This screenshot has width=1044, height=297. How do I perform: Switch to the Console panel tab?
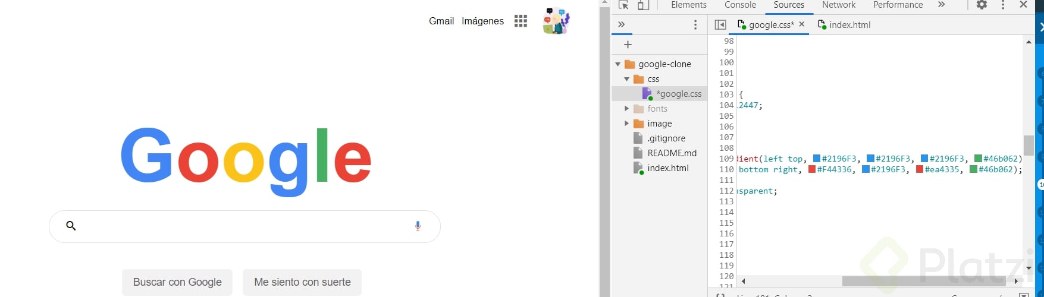[x=740, y=5]
